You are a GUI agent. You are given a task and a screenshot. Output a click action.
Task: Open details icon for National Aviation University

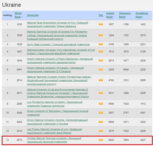click(x=101, y=51)
